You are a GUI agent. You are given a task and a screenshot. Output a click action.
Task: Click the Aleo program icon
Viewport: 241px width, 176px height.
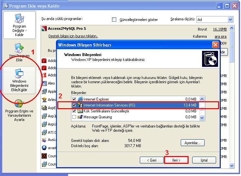tap(44, 83)
